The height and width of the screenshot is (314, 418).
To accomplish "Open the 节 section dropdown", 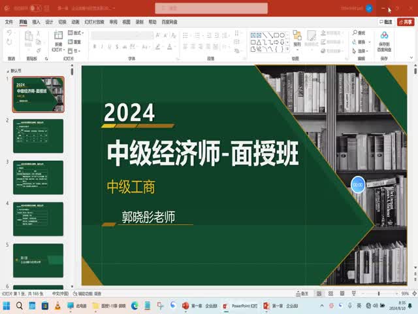I will pos(74,51).
